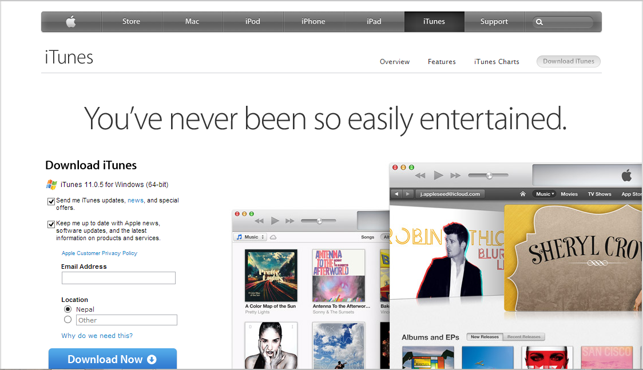This screenshot has height=370, width=643.
Task: Click the Apple logo in navigation bar
Action: (71, 21)
